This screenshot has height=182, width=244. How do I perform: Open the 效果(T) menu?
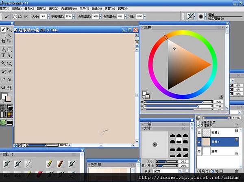pyautogui.click(x=84, y=9)
